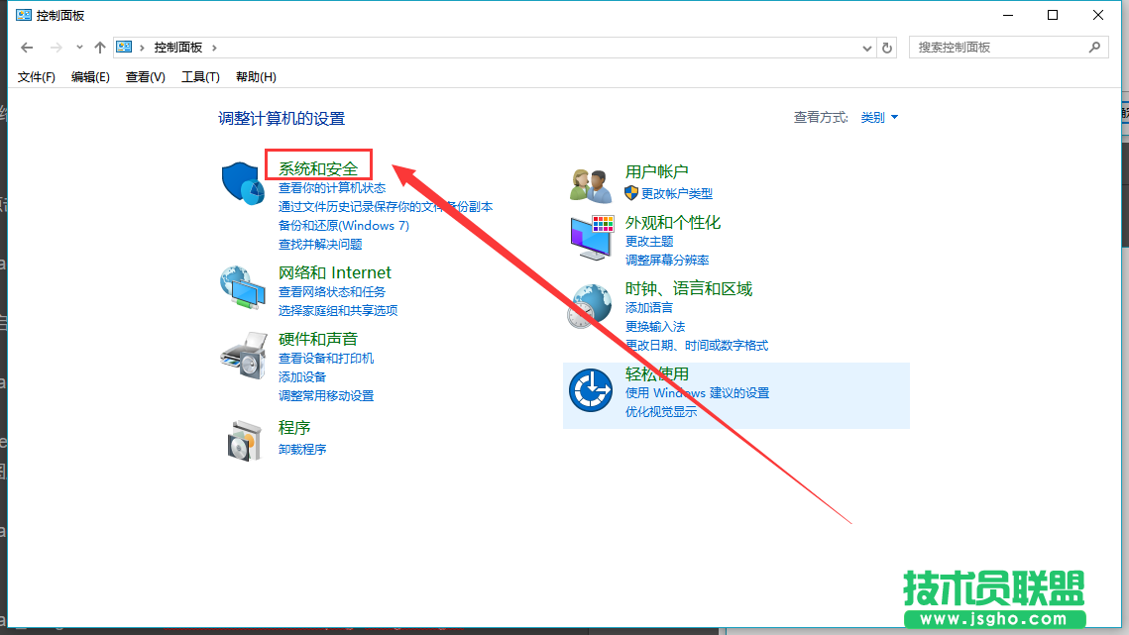
Task: Expand the address bar history dropdown
Action: pyautogui.click(x=866, y=47)
